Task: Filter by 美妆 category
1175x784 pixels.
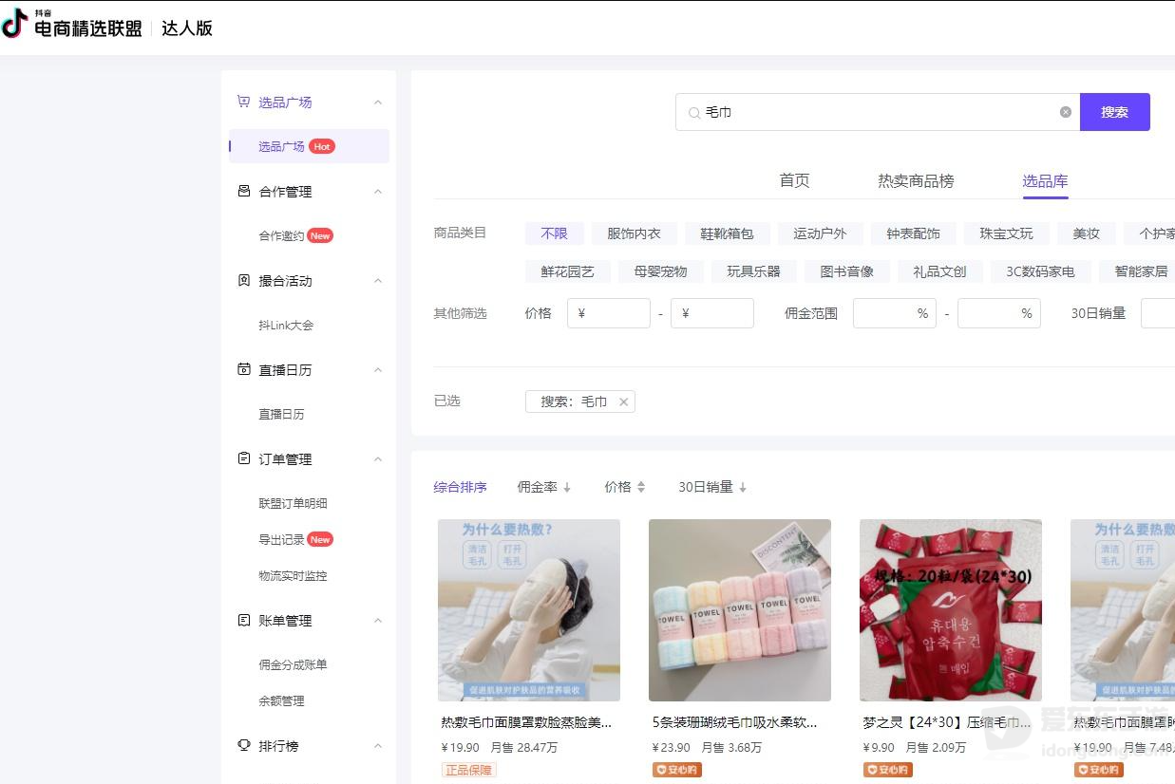Action: click(1086, 233)
